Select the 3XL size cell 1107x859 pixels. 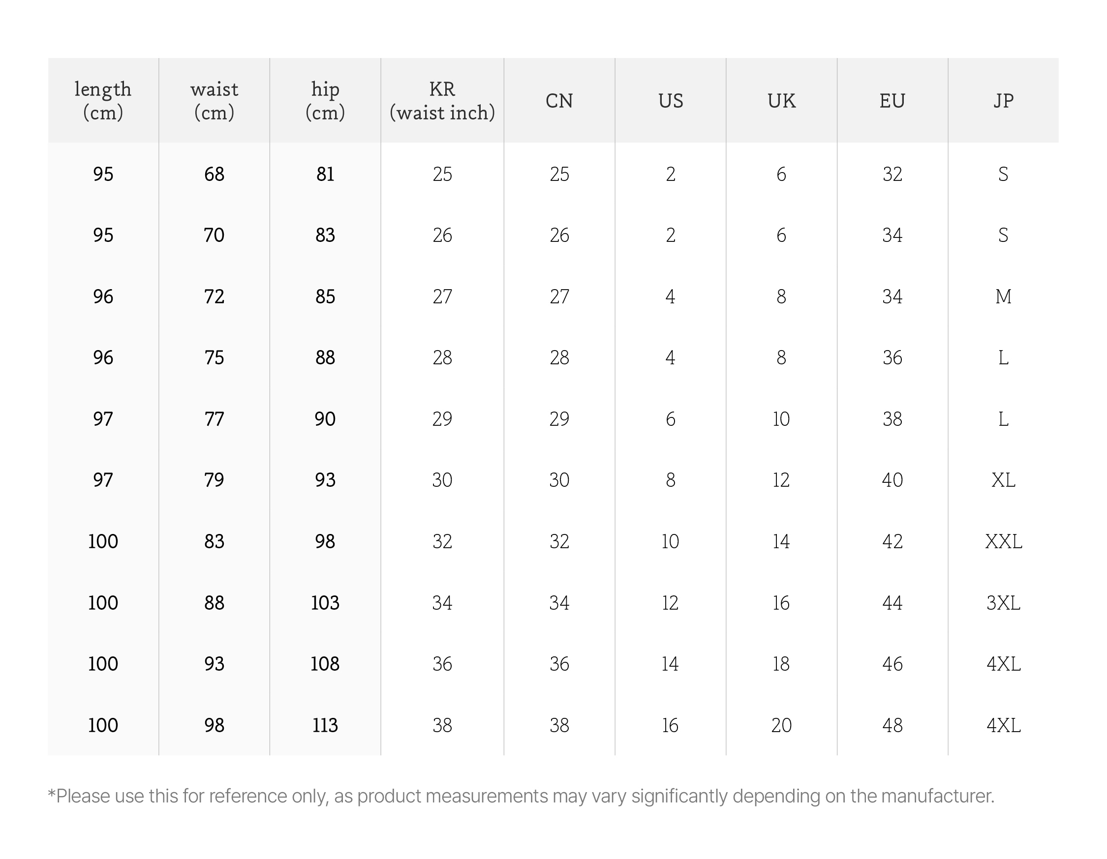click(1003, 603)
